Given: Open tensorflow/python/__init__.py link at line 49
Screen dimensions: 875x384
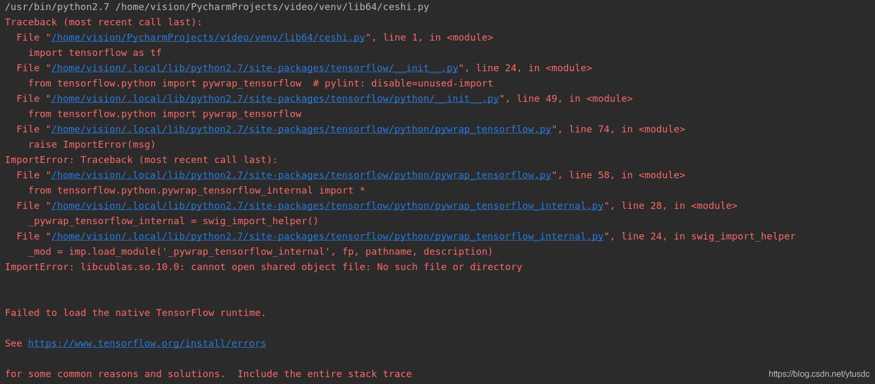Looking at the screenshot, I should tap(275, 99).
